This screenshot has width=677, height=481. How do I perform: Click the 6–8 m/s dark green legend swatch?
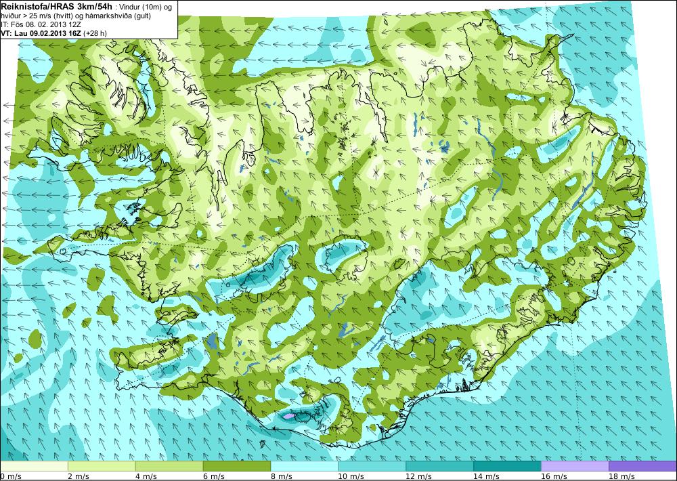tap(236, 466)
